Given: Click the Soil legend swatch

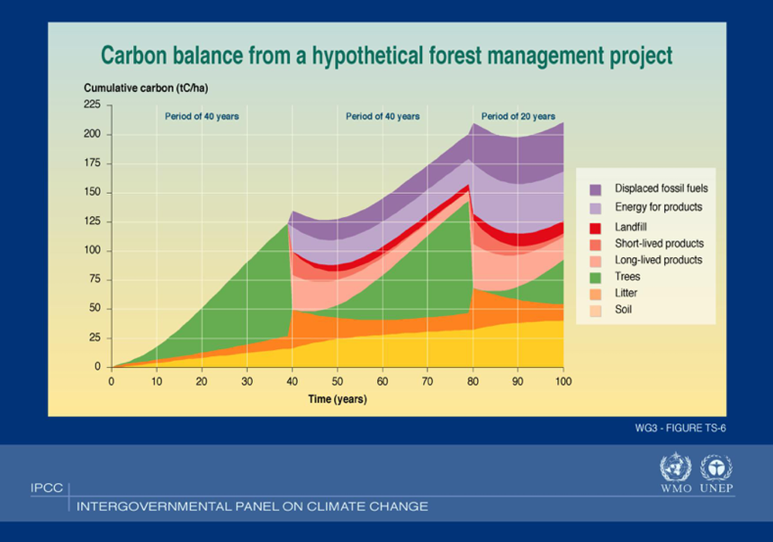Looking at the screenshot, I should tap(595, 310).
